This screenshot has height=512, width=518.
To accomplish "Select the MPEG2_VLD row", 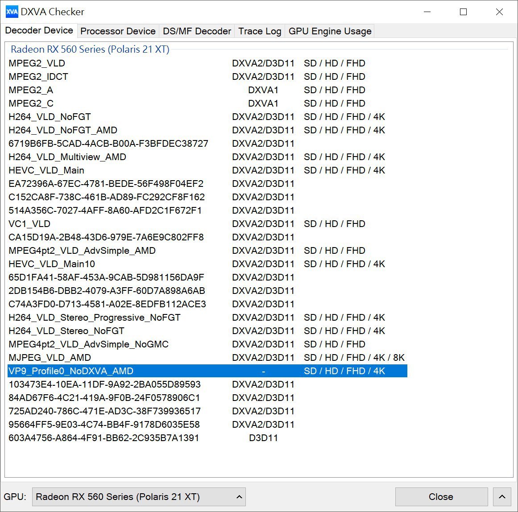I will [x=207, y=63].
